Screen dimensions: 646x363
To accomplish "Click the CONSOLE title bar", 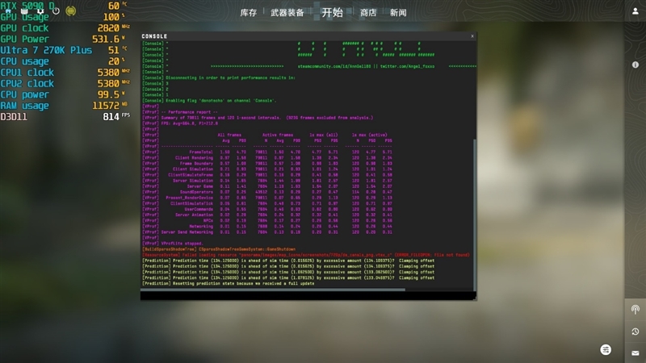I will point(308,36).
